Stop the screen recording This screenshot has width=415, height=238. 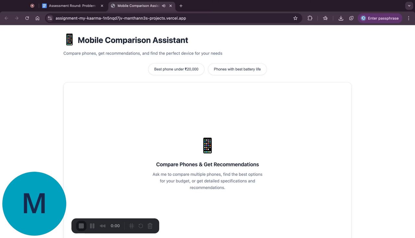(81, 226)
